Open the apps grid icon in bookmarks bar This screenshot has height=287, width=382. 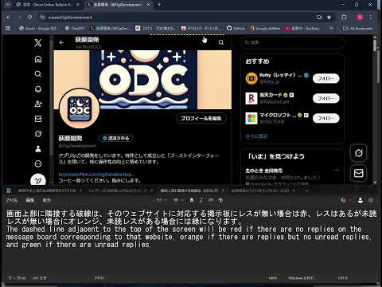click(8, 28)
